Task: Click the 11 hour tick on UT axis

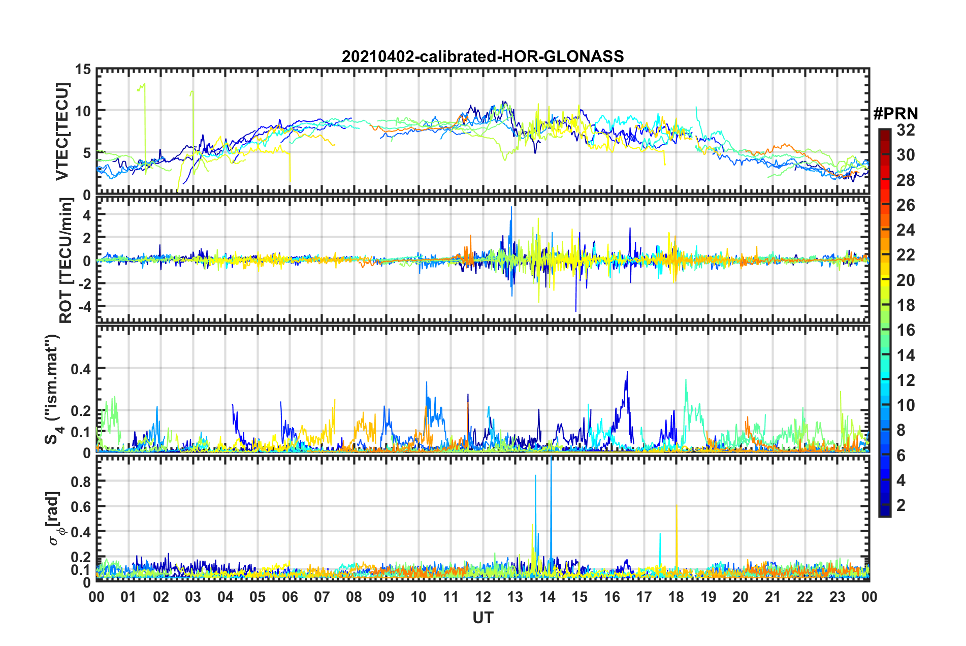Action: pos(451,597)
